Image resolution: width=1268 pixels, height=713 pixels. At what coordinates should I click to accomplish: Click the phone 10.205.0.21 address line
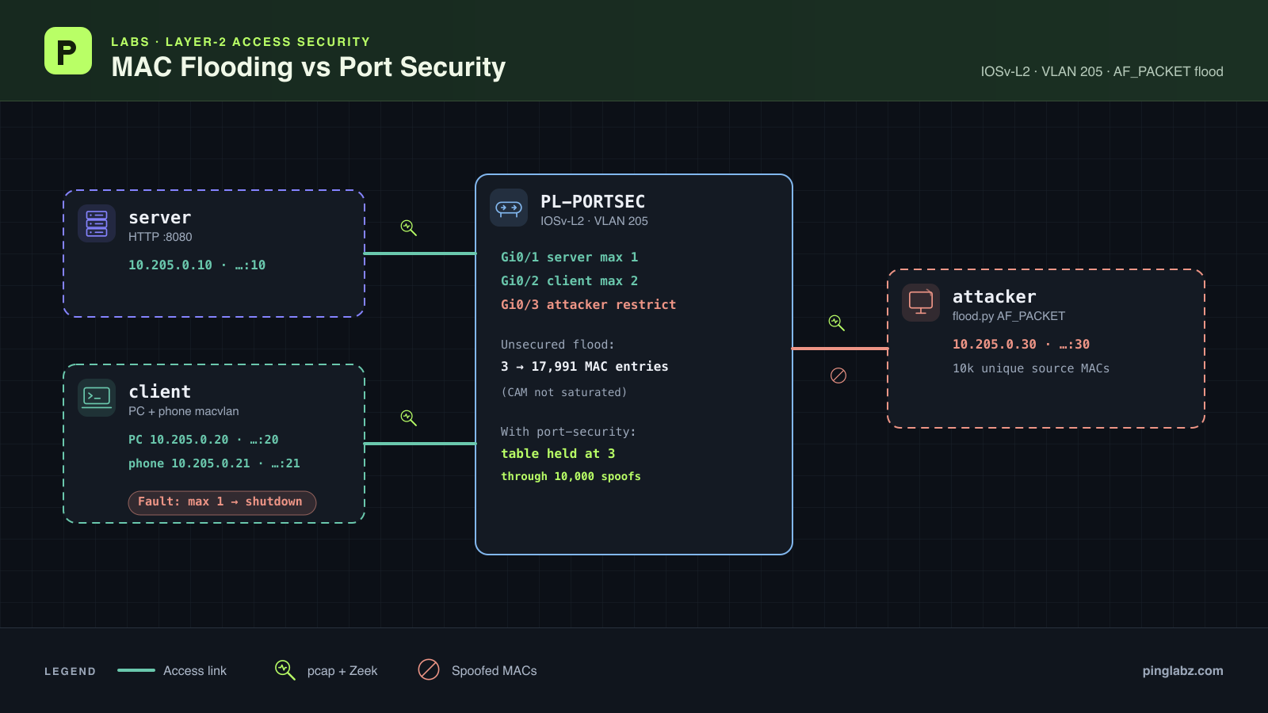pos(214,463)
